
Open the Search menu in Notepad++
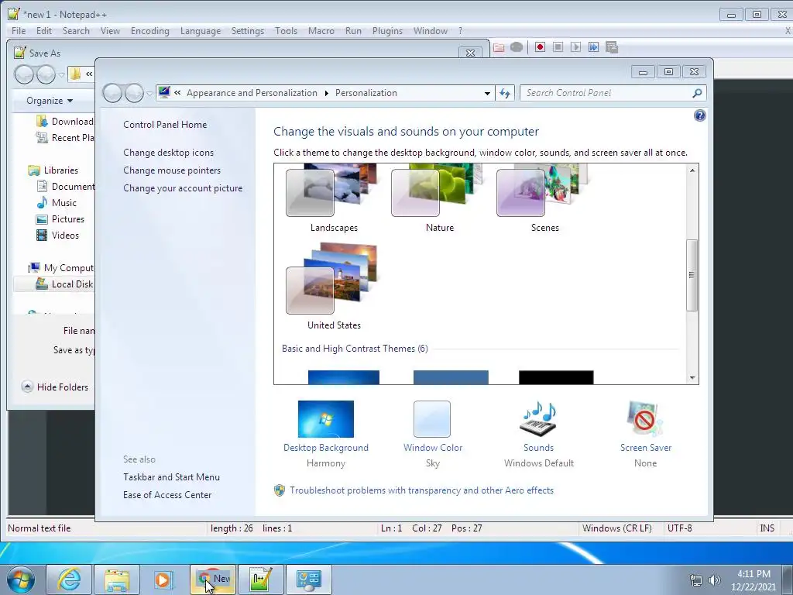(76, 31)
